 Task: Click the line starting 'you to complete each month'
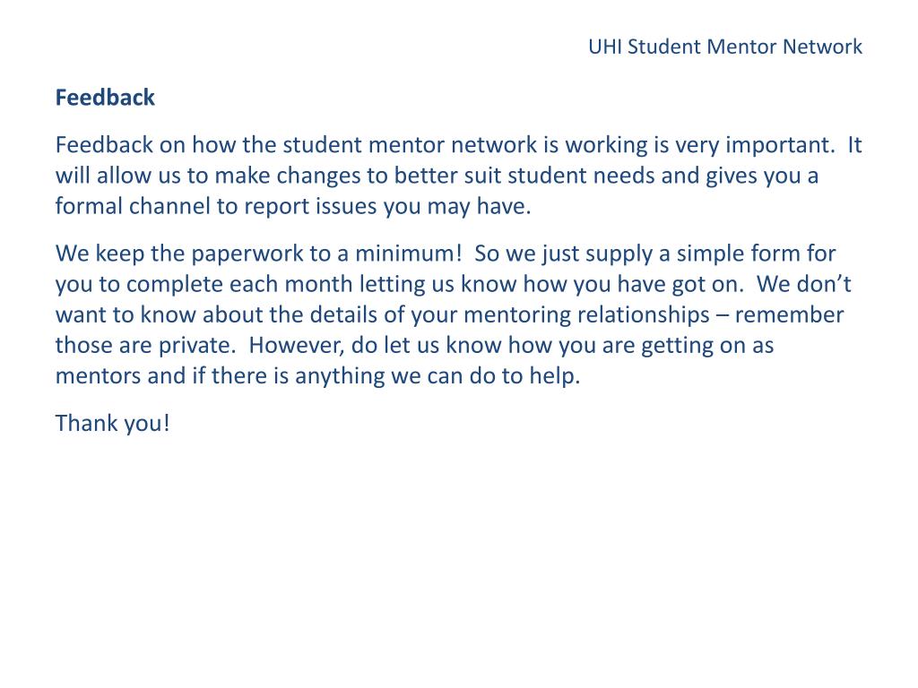[x=453, y=284]
